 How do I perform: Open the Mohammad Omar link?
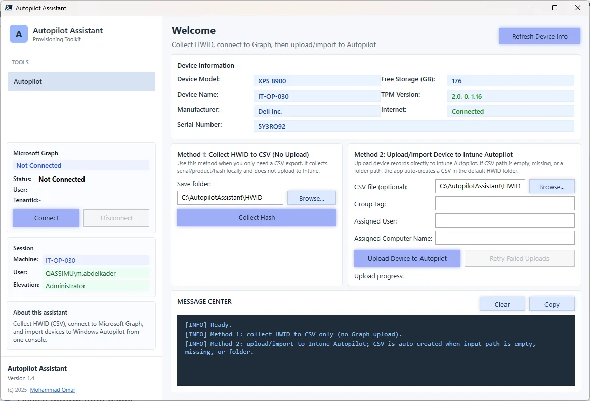pos(53,390)
